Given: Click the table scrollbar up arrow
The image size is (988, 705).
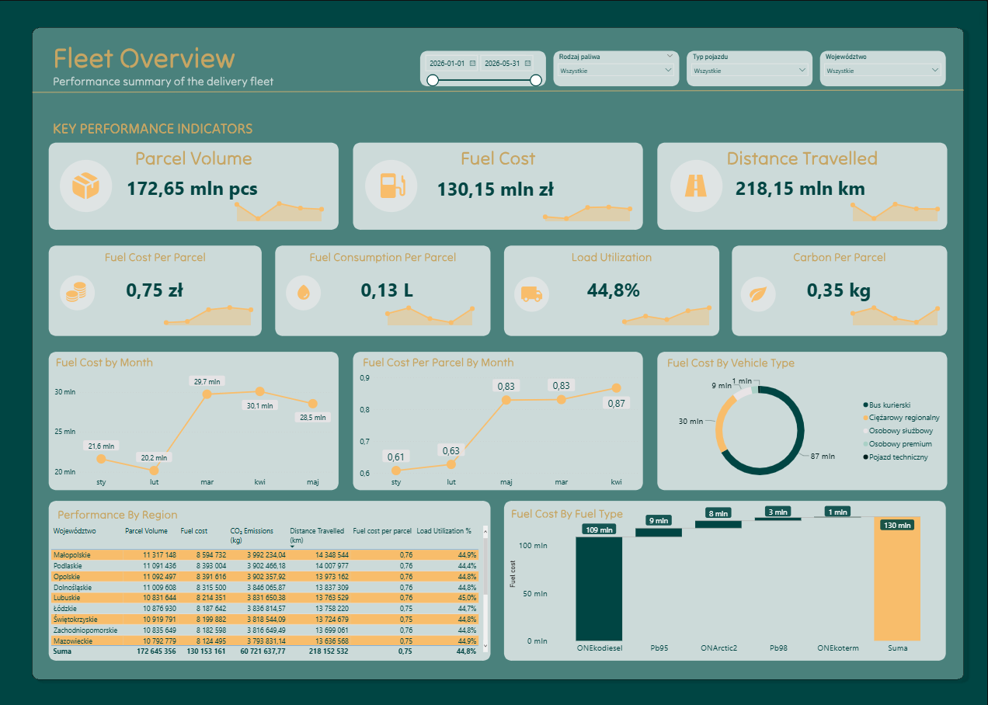Looking at the screenshot, I should (486, 533).
